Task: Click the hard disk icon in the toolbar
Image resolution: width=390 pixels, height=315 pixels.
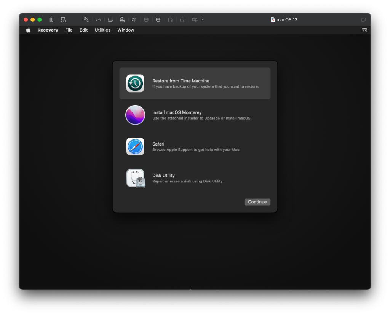Action: click(x=110, y=20)
